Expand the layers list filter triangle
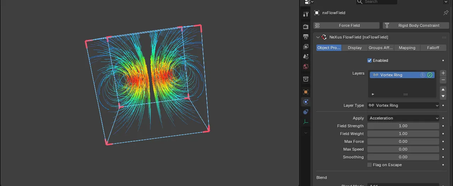453x186 pixels. pos(373,94)
